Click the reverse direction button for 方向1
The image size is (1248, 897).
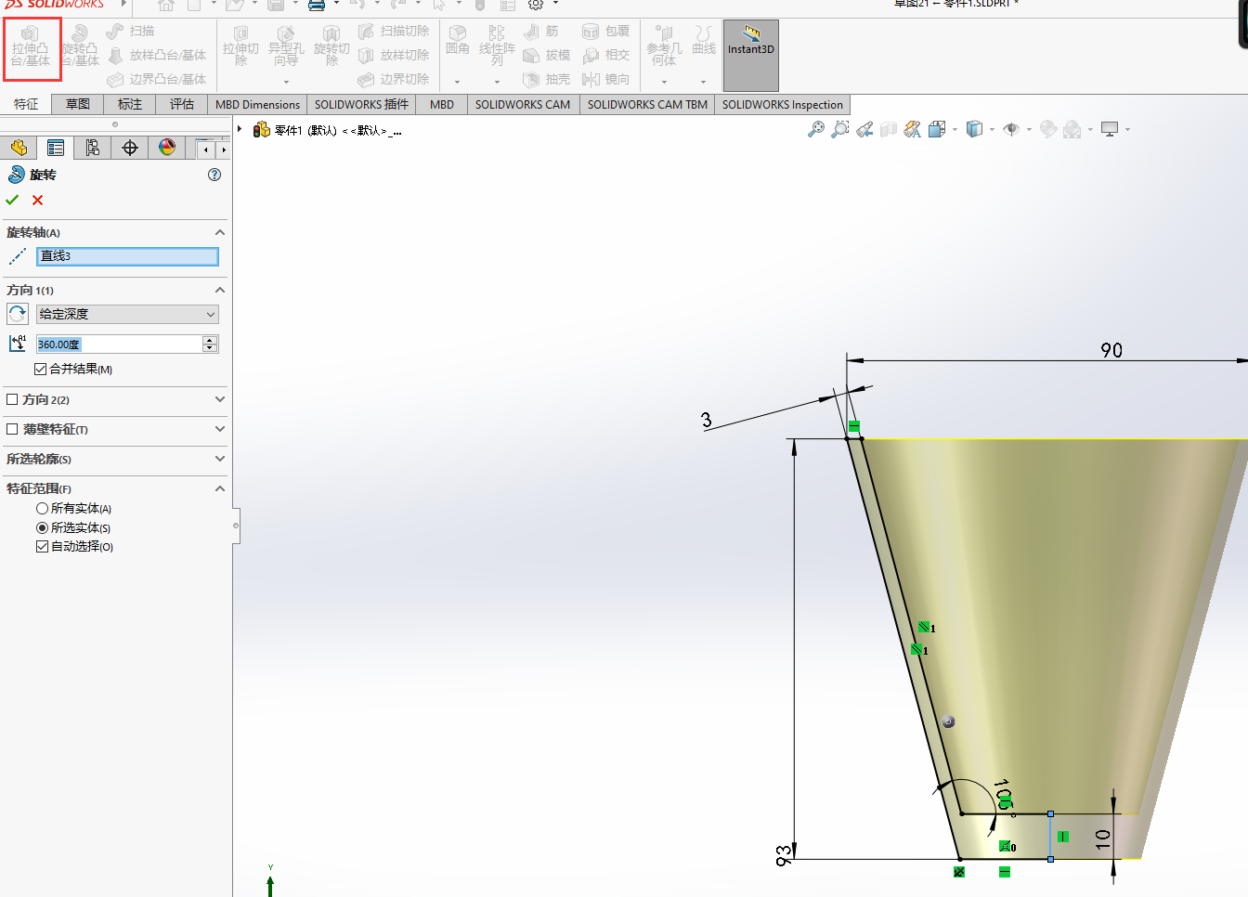coord(18,315)
